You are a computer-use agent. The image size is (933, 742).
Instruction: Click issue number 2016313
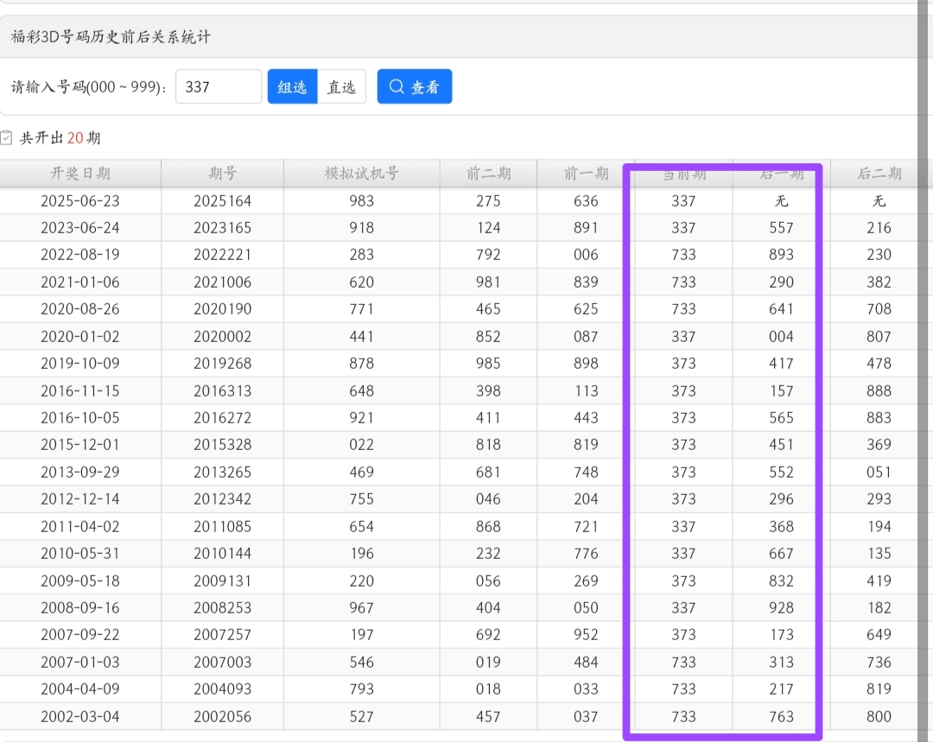coord(223,391)
